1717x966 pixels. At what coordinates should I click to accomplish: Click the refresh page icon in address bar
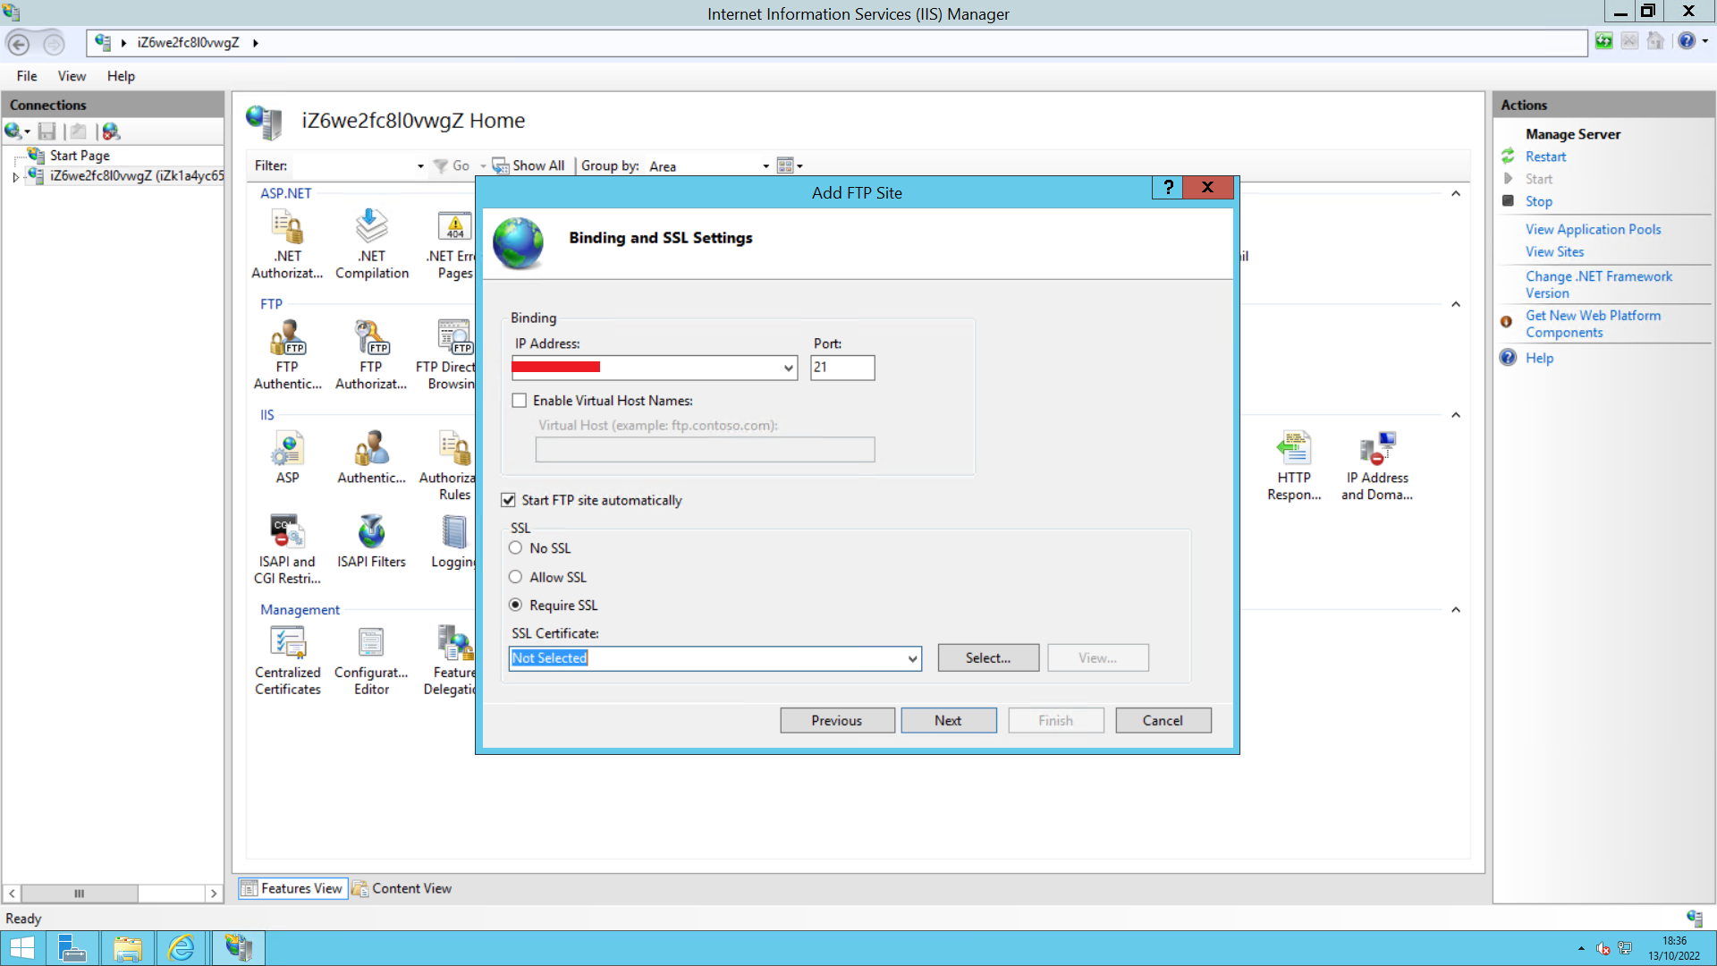tap(1603, 41)
